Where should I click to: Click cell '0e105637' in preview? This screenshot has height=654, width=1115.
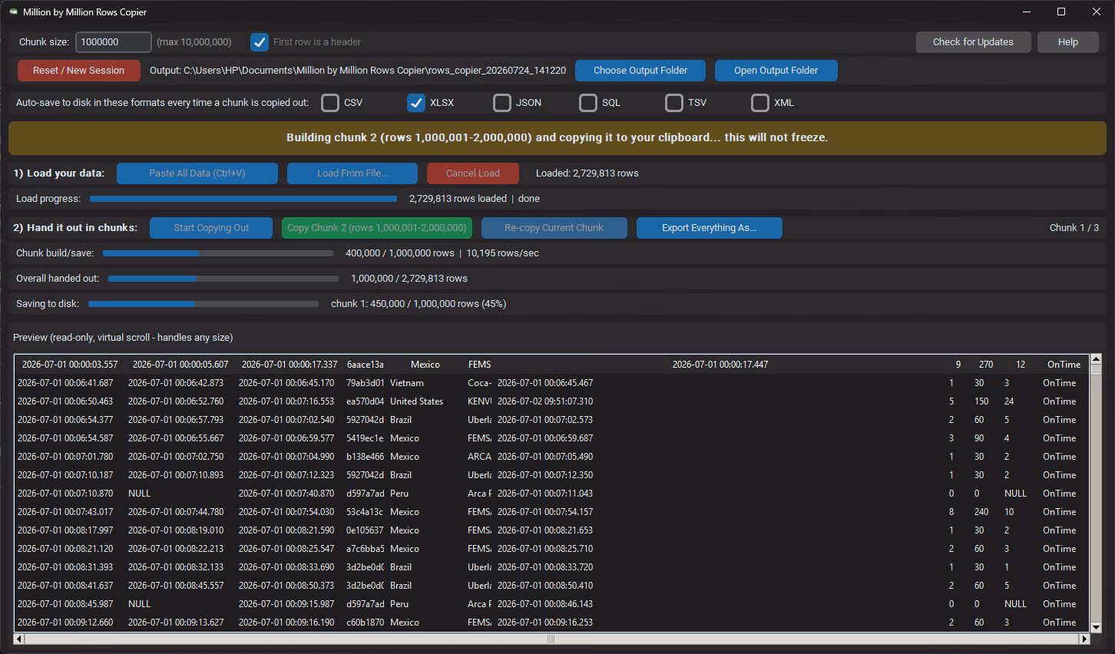pos(366,530)
